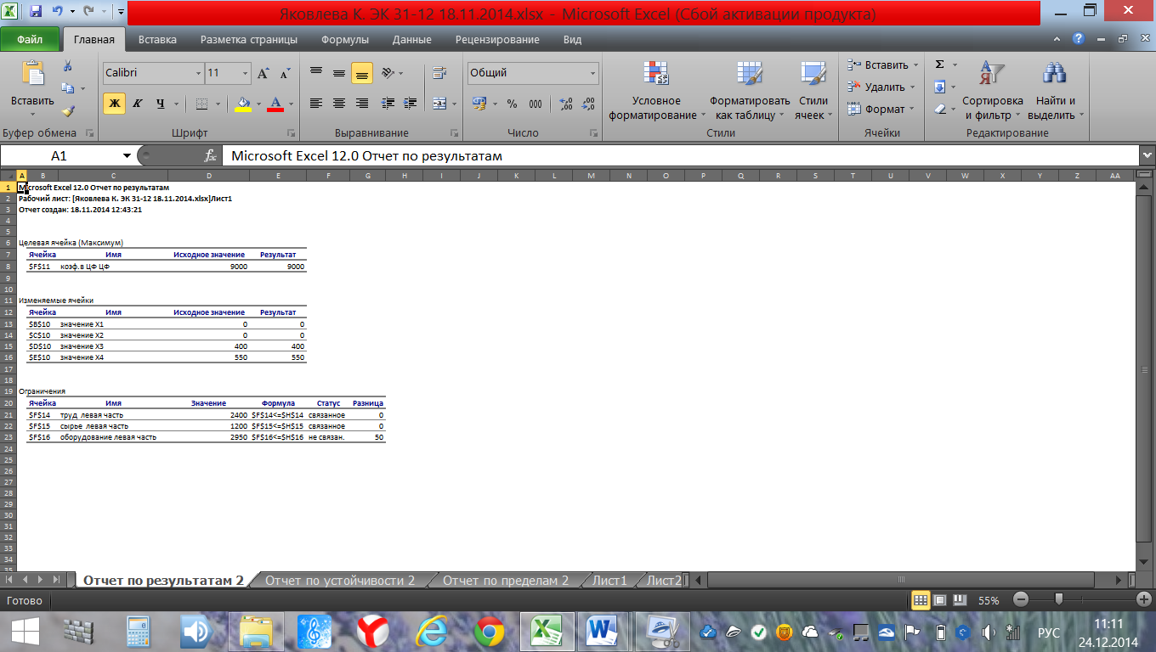
Task: Align text to top of cell
Action: (316, 74)
